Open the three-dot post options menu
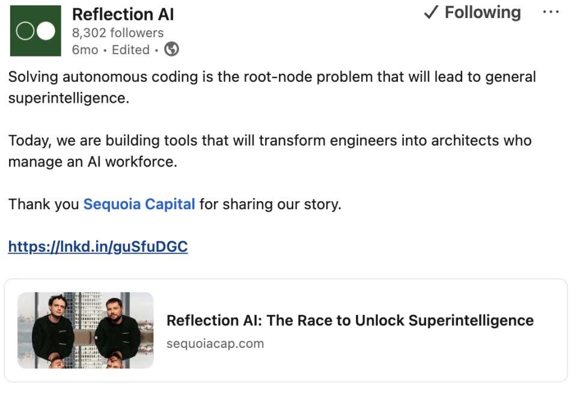The width and height of the screenshot is (577, 393). [551, 13]
